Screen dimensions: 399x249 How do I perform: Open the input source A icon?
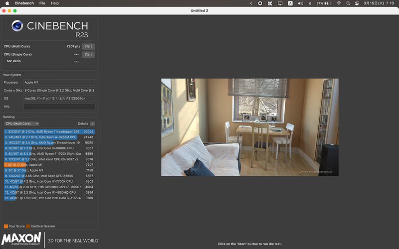[x=290, y=3]
